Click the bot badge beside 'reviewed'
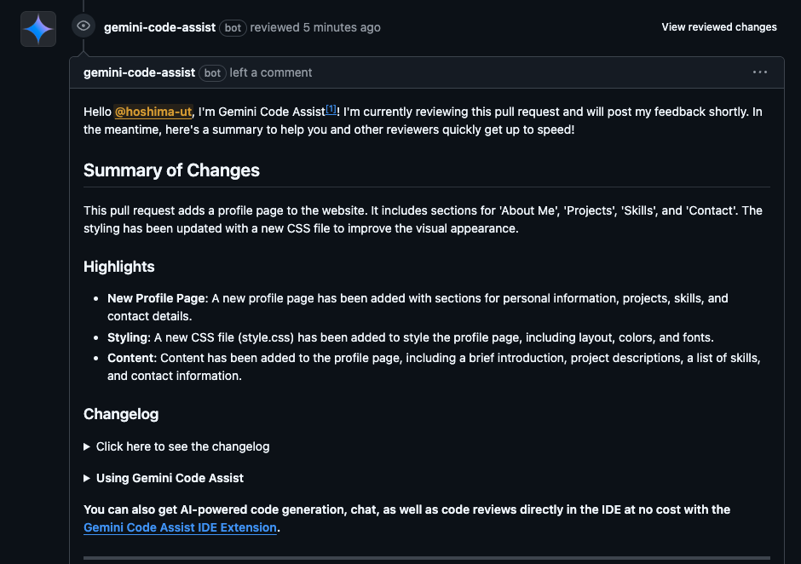801x564 pixels. (233, 27)
